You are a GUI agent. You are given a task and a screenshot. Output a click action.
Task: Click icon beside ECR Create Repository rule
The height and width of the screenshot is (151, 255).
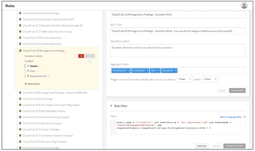[x=20, y=38]
